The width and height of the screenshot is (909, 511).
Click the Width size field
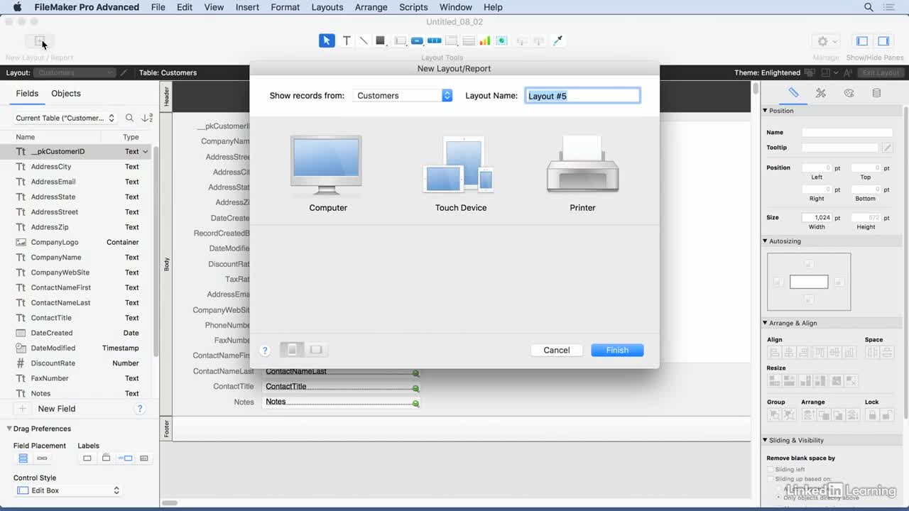(x=817, y=218)
